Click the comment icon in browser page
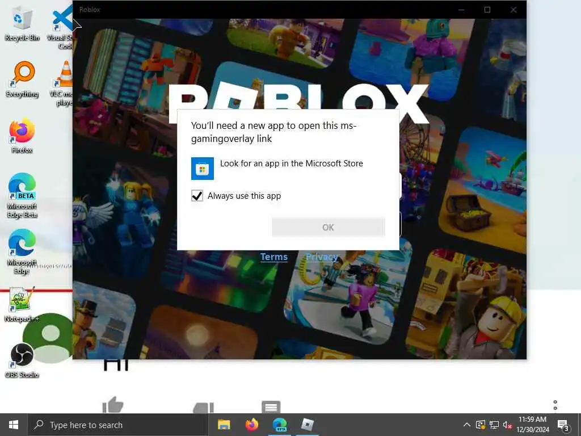 click(x=271, y=406)
